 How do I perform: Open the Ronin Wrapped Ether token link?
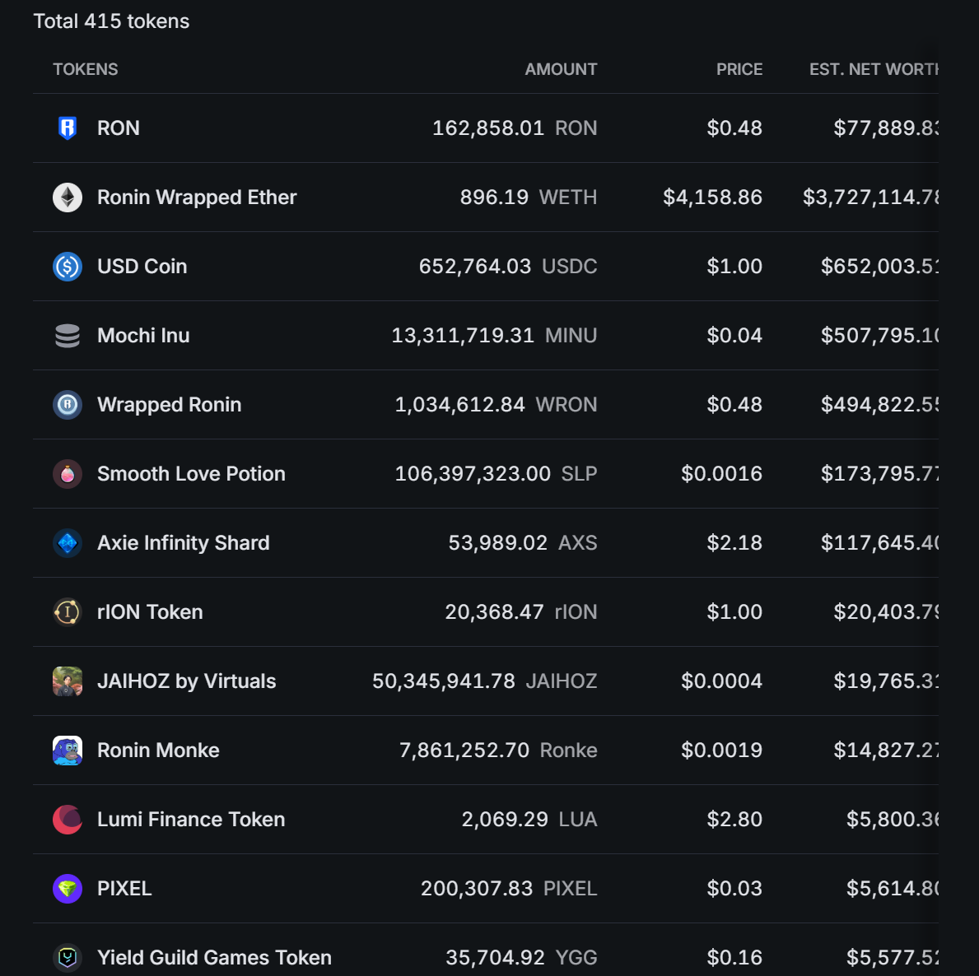197,198
